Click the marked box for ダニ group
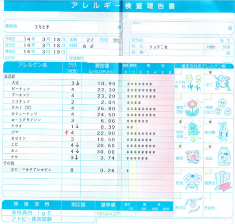The width and height of the screenshot is (235, 224). tap(208, 72)
